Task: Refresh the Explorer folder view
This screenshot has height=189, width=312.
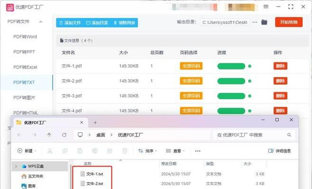Action: [64, 135]
